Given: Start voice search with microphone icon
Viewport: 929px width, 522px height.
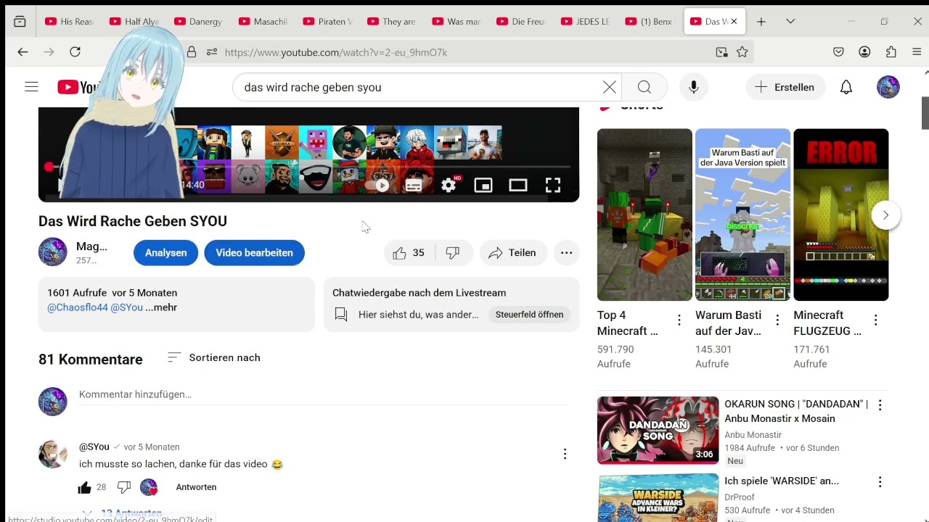Looking at the screenshot, I should [694, 87].
